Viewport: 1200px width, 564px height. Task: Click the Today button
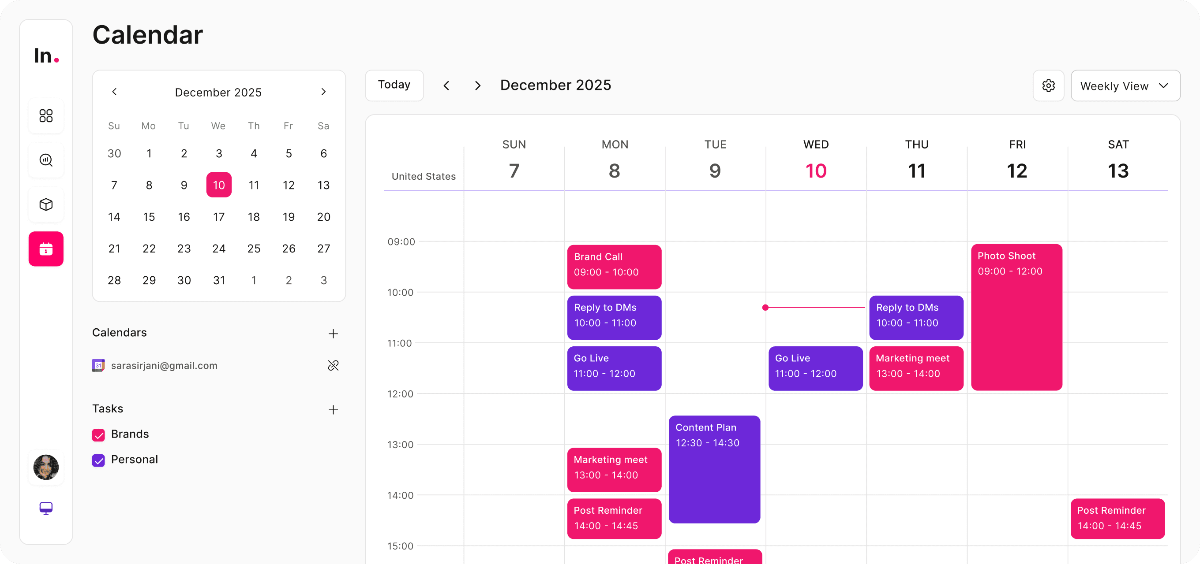pyautogui.click(x=394, y=85)
